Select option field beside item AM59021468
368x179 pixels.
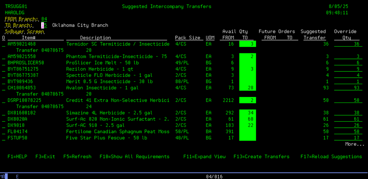pos(4,44)
